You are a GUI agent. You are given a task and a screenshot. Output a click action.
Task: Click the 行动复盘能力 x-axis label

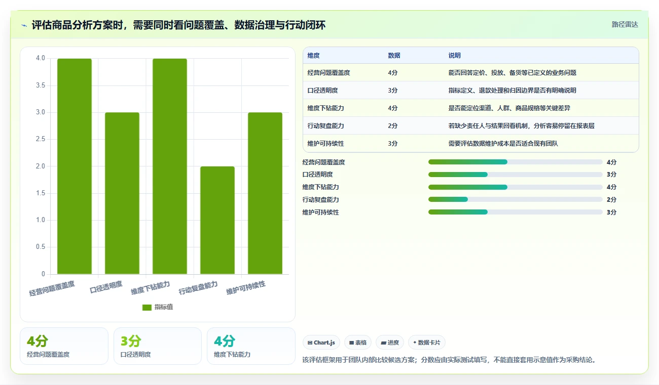(198, 288)
